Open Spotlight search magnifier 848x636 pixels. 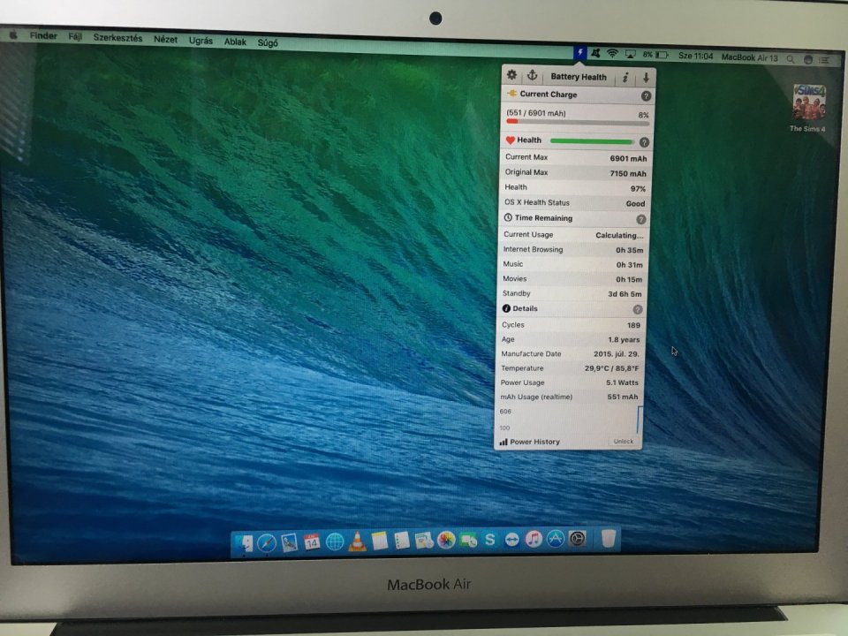791,59
